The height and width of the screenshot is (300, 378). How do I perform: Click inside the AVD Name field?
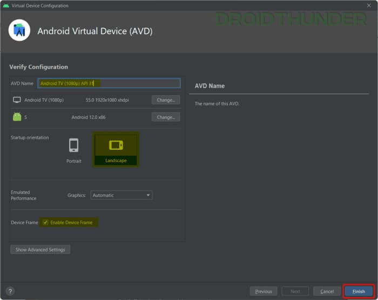pos(109,83)
